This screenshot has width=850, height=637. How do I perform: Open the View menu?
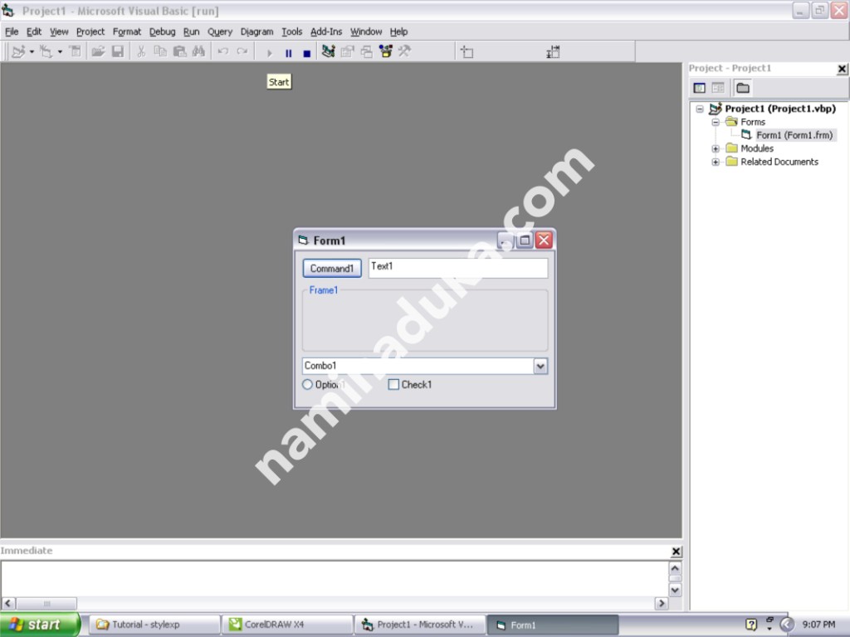point(59,32)
